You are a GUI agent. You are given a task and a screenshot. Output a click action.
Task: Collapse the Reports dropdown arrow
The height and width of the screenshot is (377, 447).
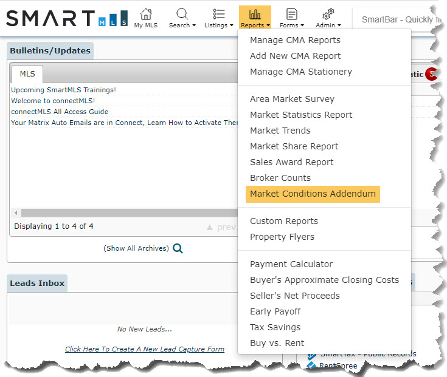click(x=268, y=25)
